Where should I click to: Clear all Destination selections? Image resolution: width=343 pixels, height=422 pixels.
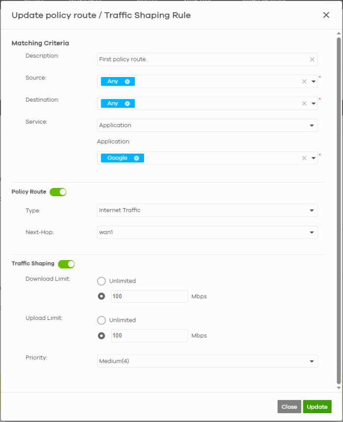pyautogui.click(x=304, y=104)
